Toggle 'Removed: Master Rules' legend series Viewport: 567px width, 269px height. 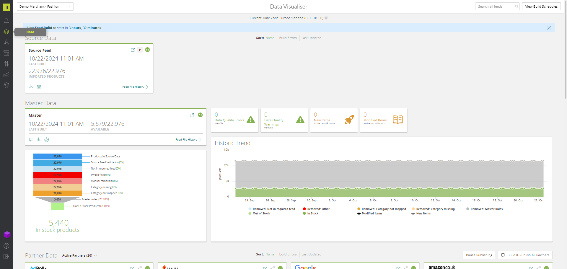(x=486, y=209)
